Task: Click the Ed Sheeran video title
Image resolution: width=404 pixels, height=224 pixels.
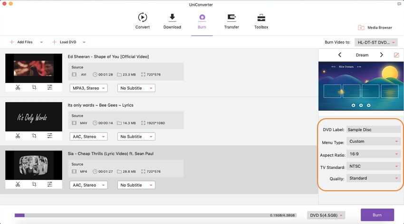Action: [108, 56]
